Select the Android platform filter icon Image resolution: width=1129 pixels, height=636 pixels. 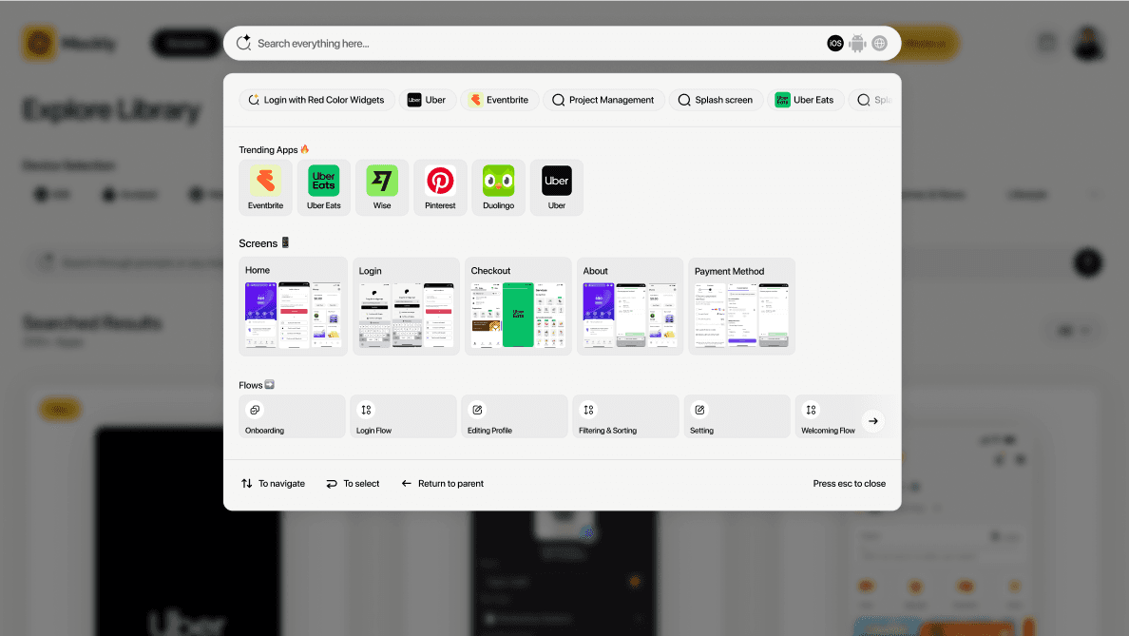pos(857,43)
